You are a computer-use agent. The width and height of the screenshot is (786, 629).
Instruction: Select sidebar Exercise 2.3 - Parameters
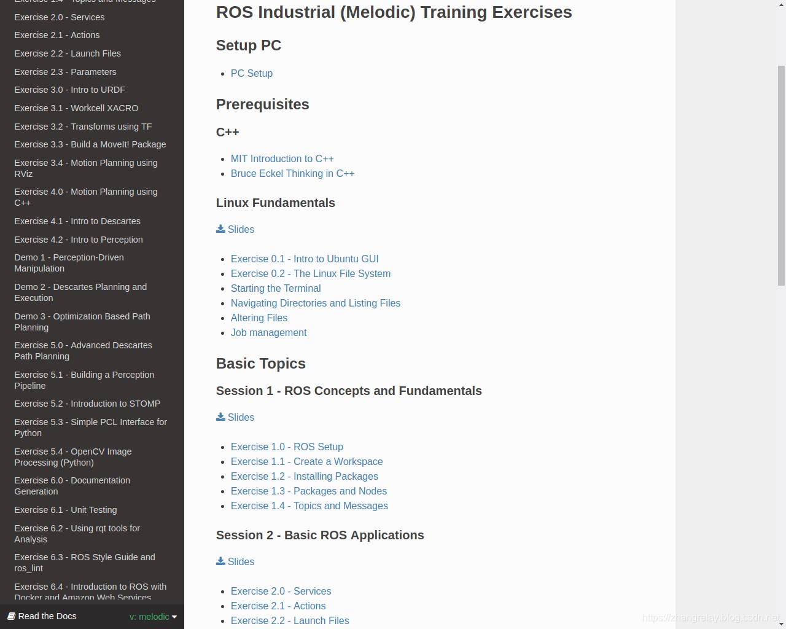click(x=92, y=72)
